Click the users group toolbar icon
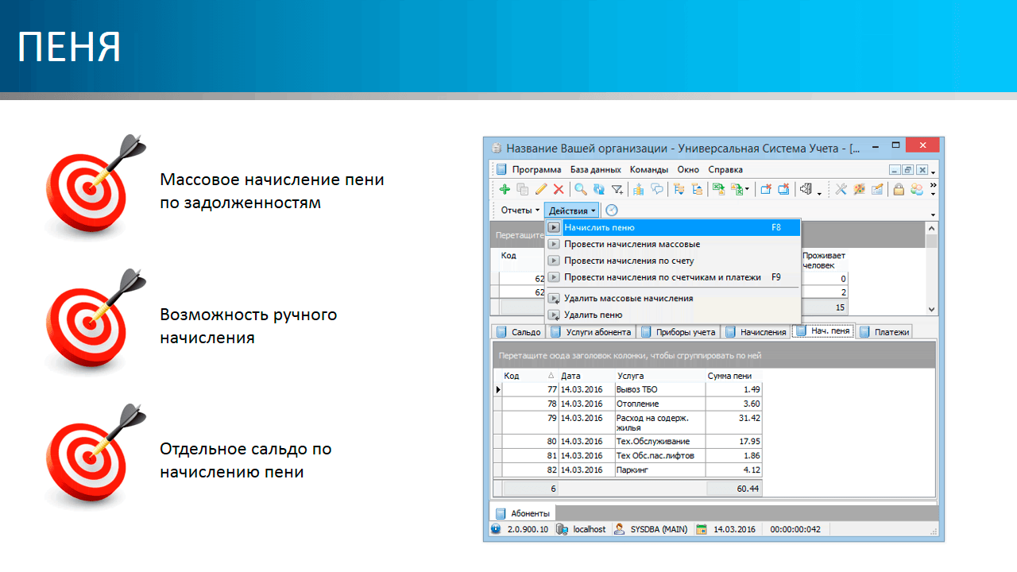 (917, 189)
